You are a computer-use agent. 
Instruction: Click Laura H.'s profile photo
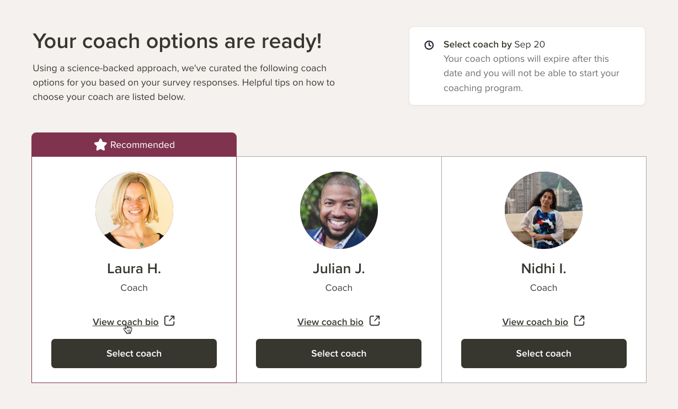coord(134,210)
